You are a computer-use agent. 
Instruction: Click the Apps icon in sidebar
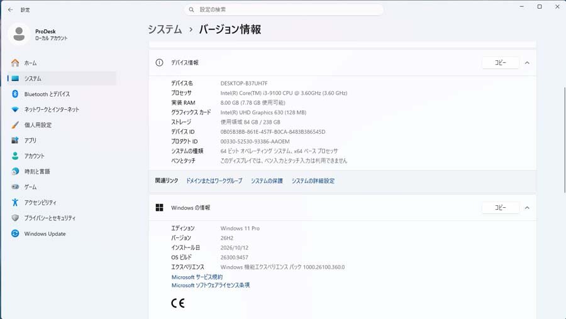(15, 140)
